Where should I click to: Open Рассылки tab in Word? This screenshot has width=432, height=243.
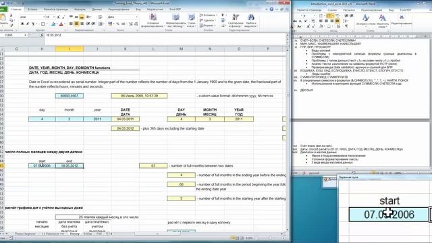click(x=349, y=10)
